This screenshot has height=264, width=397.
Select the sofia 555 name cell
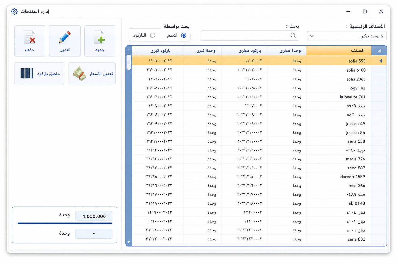click(x=339, y=61)
